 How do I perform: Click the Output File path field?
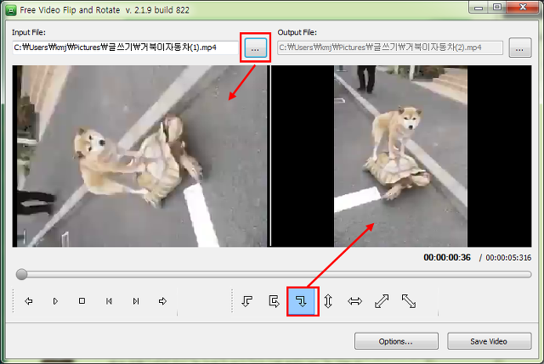(x=390, y=48)
